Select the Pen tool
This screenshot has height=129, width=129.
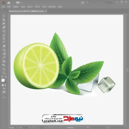pyautogui.click(x=4, y=24)
